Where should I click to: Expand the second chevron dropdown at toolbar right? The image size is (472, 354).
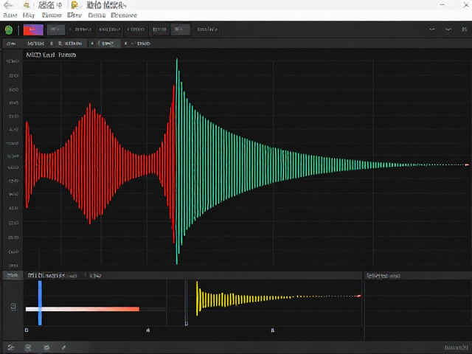click(x=448, y=29)
